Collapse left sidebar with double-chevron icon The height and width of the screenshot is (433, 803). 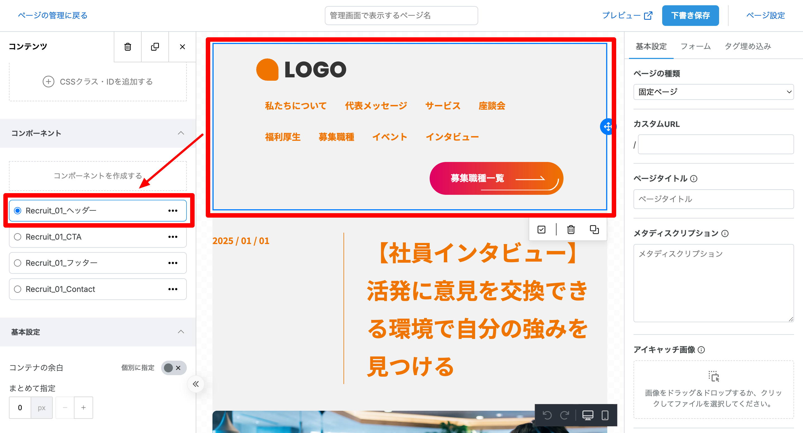[x=195, y=384]
